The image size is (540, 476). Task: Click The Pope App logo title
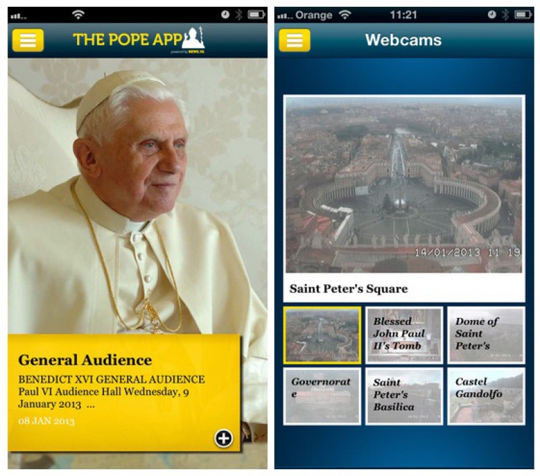(x=138, y=40)
